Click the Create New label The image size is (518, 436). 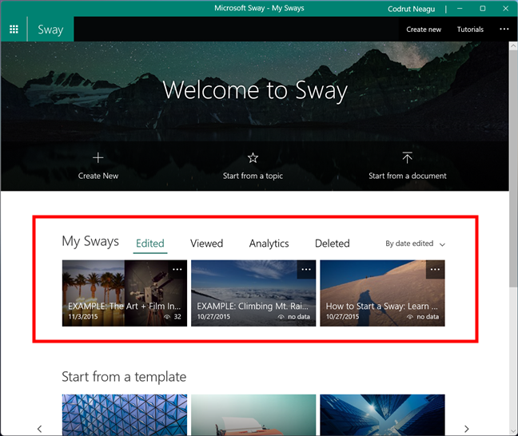coord(98,176)
